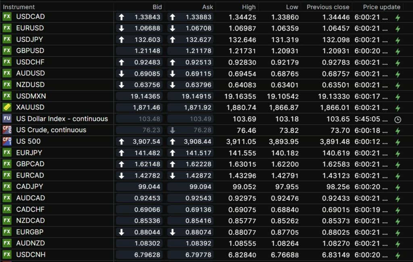Click the Previous close column header
This screenshot has width=413, height=262.
327,7
